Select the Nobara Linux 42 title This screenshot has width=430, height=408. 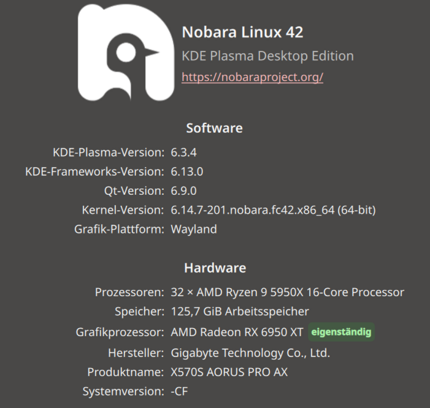point(242,32)
